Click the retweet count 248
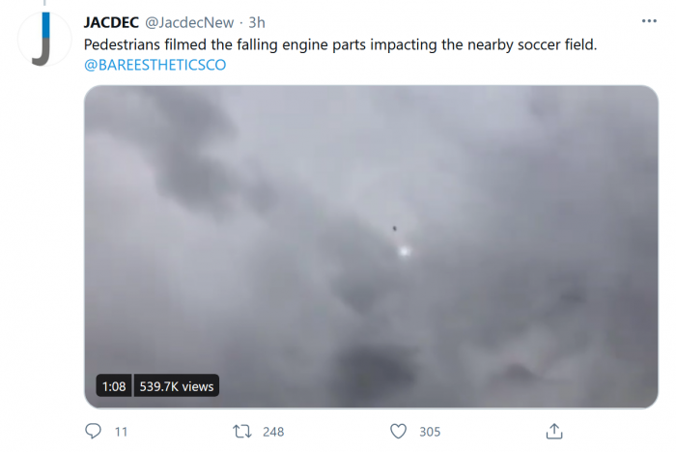The image size is (676, 452). coord(273,432)
